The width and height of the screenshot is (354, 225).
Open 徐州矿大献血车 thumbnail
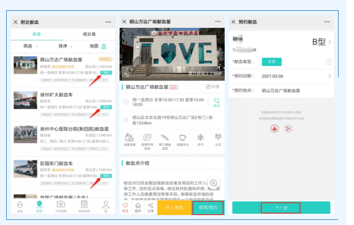(x=25, y=100)
